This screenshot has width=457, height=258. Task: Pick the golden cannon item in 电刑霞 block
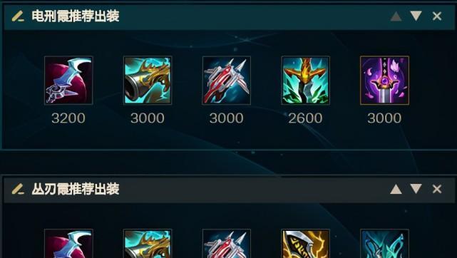point(148,81)
